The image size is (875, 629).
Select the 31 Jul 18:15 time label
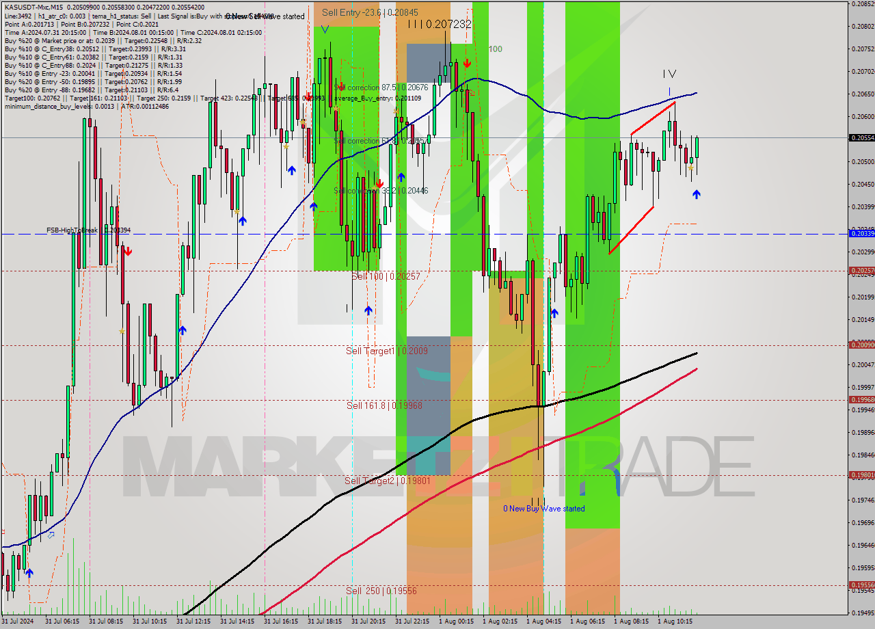[x=324, y=621]
